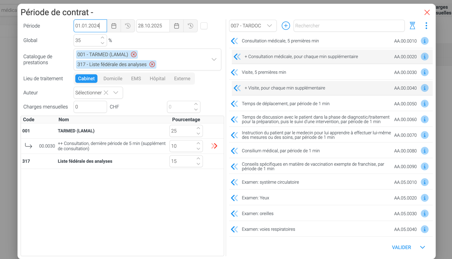Show info for Consilium médical AA.00.0080
This screenshot has height=259, width=452.
[x=425, y=151]
